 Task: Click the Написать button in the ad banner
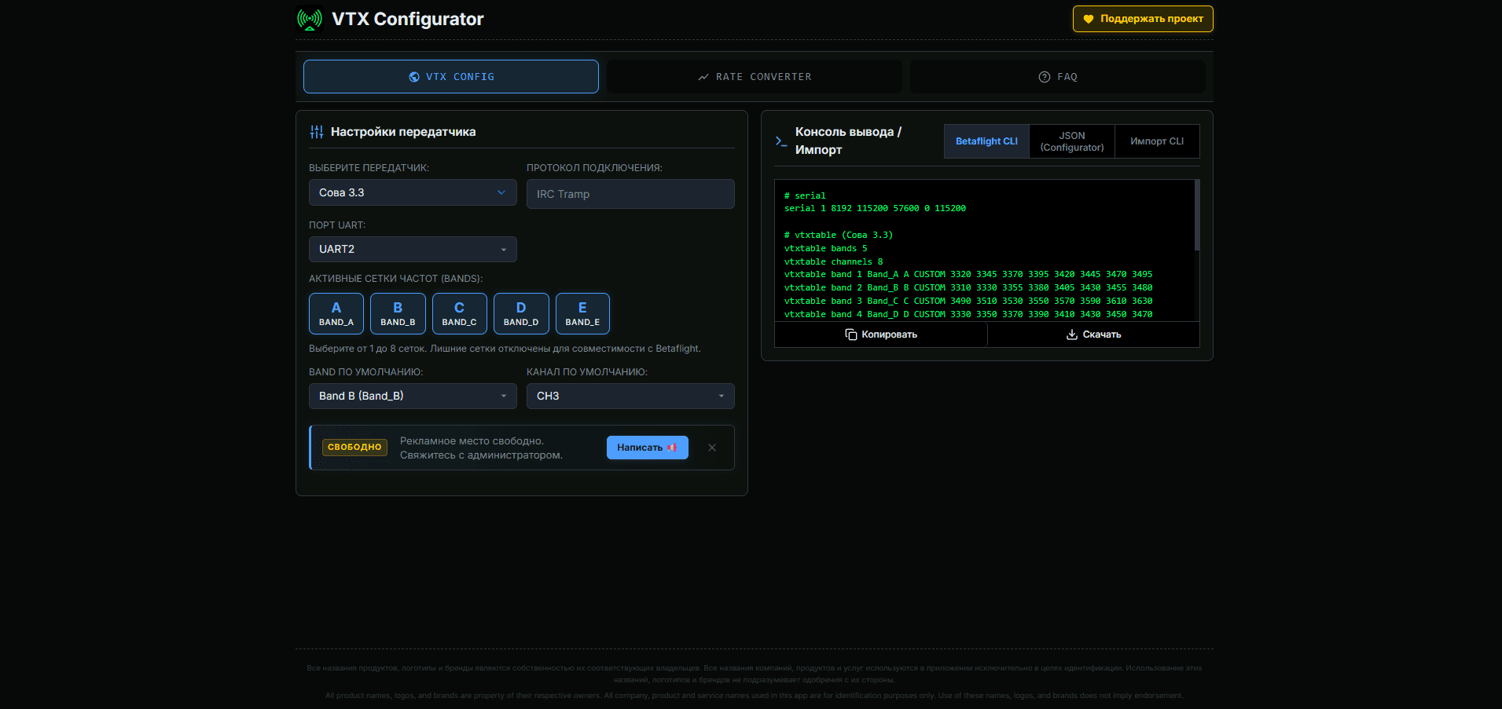point(648,448)
